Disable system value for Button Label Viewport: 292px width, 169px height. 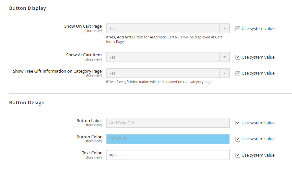238,123
